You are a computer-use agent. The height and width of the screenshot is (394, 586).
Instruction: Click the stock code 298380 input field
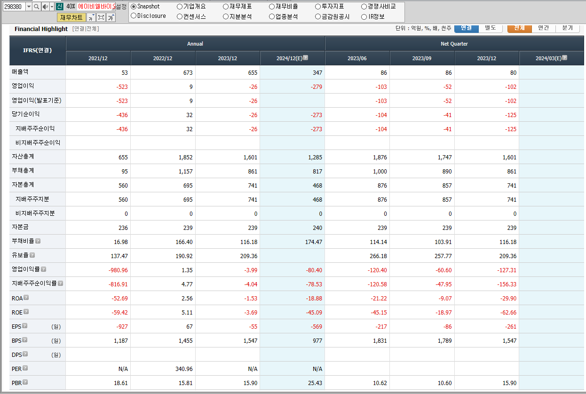pos(14,7)
